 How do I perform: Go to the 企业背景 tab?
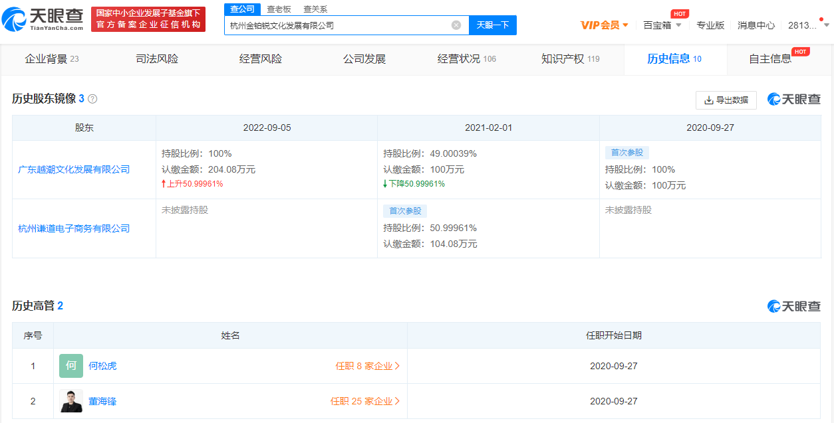click(51, 59)
